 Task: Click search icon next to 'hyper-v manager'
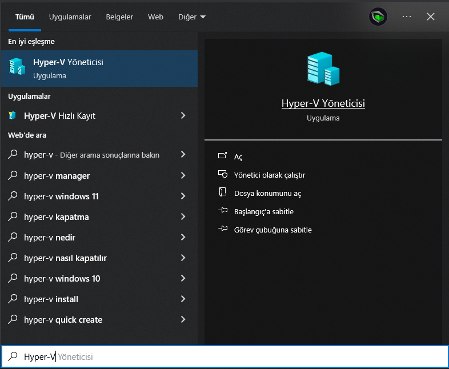pos(13,175)
